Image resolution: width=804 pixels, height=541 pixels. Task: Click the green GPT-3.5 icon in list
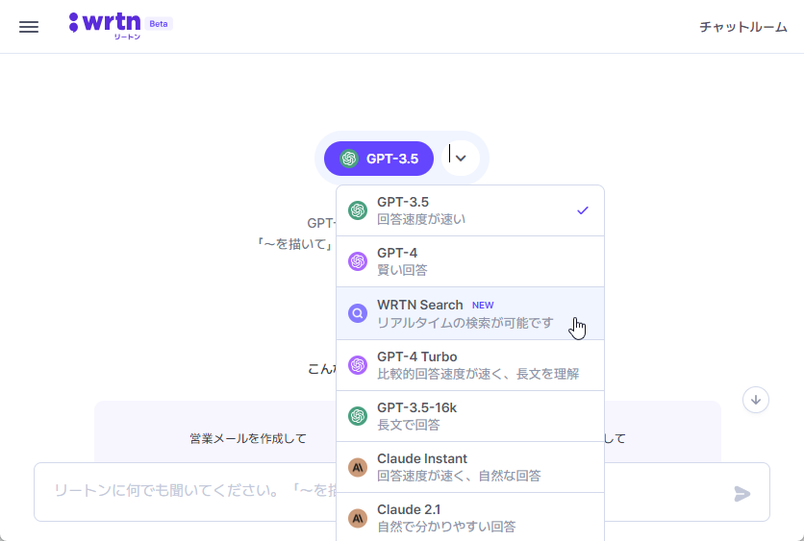(358, 210)
